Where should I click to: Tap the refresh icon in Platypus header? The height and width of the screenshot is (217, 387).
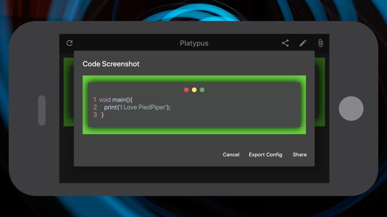(70, 43)
